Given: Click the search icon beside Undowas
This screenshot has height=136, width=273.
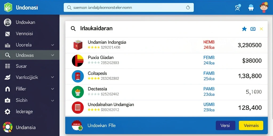Looking at the screenshot, I should click(8, 55).
